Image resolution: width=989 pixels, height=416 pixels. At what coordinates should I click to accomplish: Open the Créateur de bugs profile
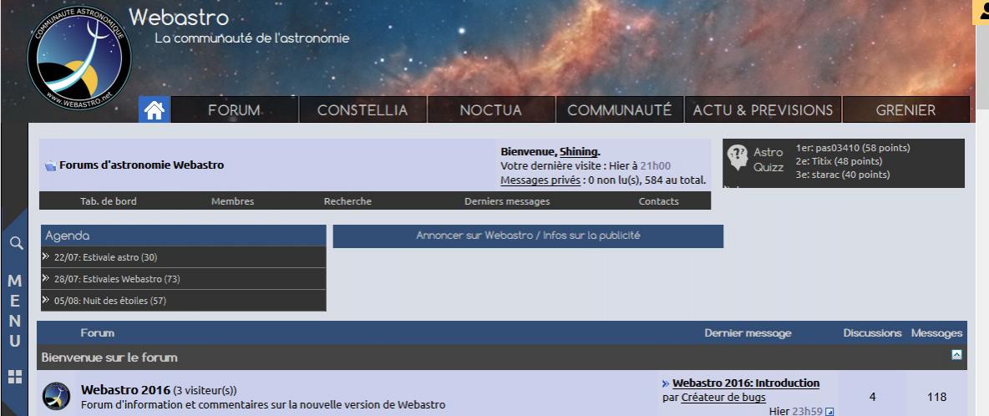point(723,397)
